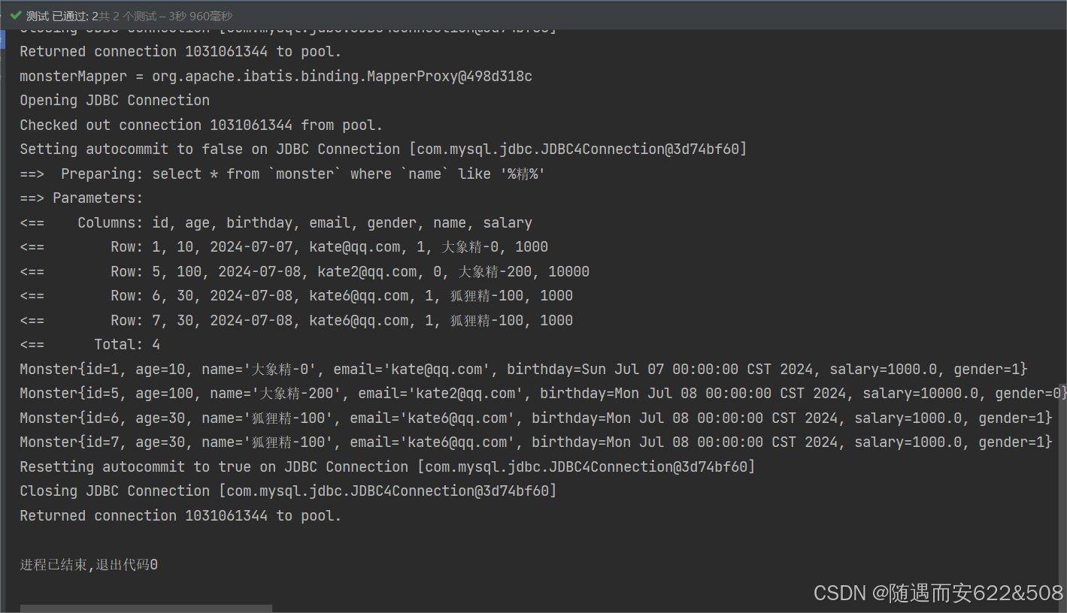Click the Opening JDBC Connection log line

pos(115,101)
